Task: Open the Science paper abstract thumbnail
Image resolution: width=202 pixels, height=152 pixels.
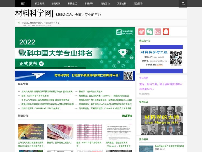Action: pyautogui.click(x=119, y=132)
